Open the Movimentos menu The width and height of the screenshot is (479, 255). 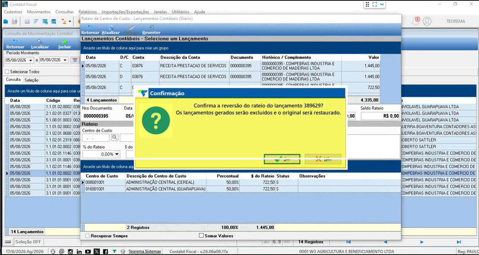coord(39,12)
